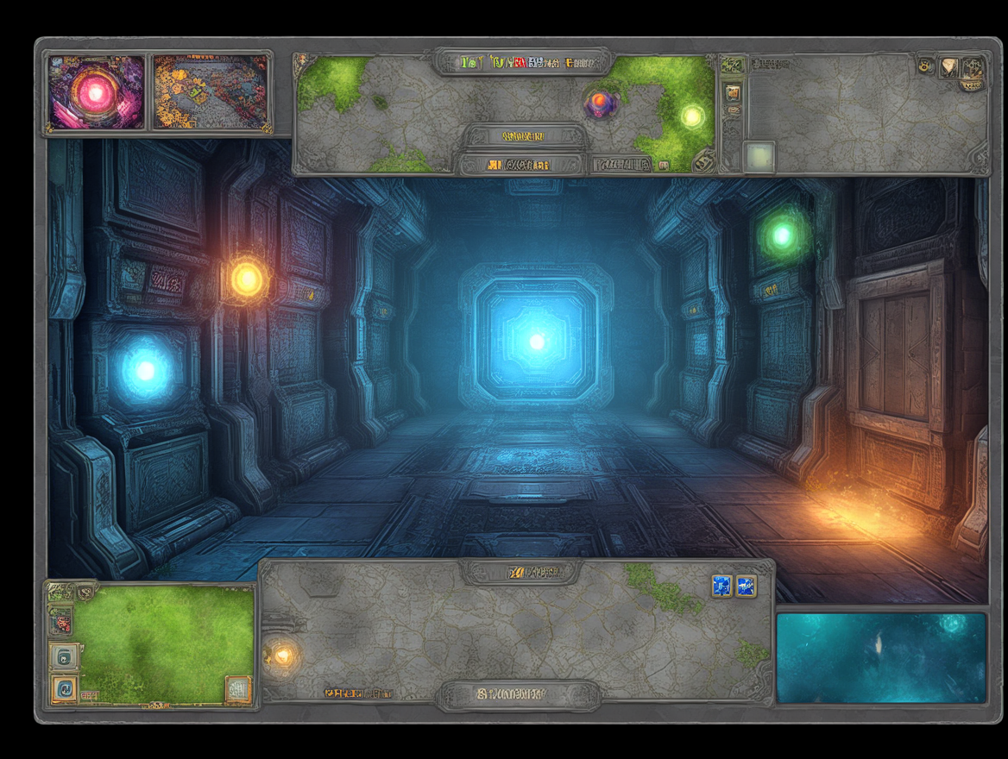Click the gray-blue square icon in green panel

click(64, 656)
